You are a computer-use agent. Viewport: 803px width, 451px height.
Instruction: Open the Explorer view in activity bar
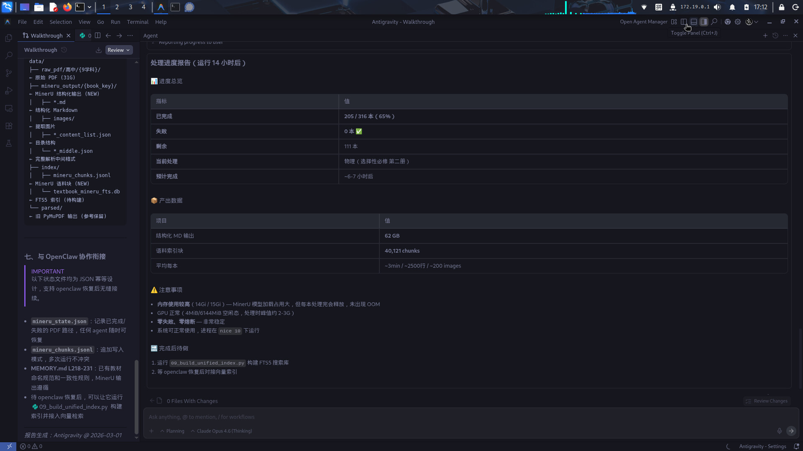9,38
